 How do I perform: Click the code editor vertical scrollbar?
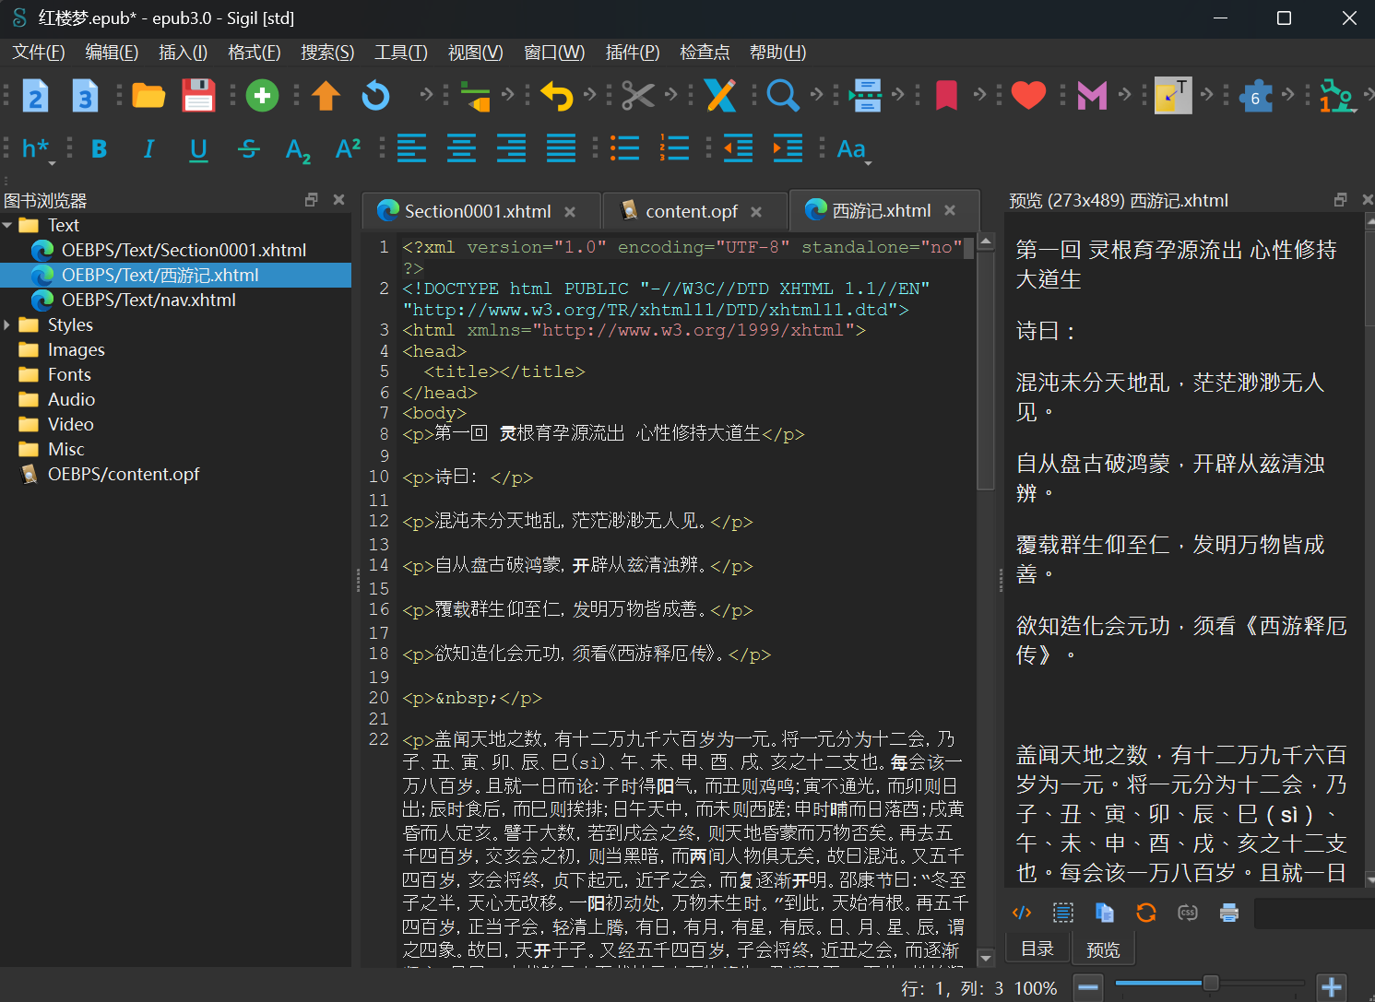tap(985, 369)
